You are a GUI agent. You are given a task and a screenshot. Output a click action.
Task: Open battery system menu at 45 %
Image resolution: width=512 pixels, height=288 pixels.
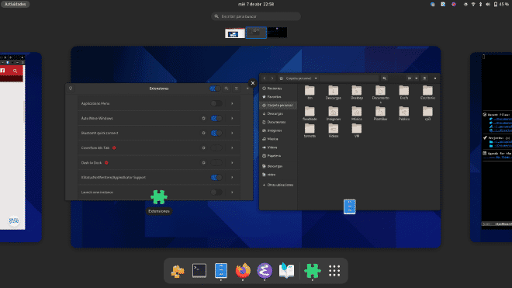pyautogui.click(x=501, y=4)
